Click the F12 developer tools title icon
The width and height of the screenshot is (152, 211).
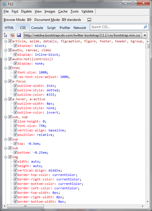pyautogui.click(x=4, y=4)
